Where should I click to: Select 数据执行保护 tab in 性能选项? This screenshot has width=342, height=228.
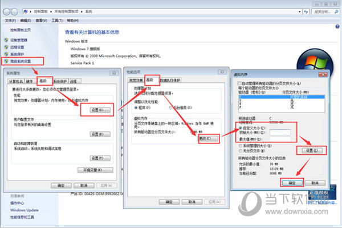[x=170, y=80]
